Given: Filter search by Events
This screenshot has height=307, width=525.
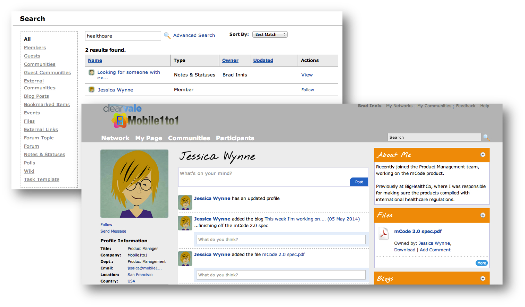Looking at the screenshot, I should click(32, 113).
